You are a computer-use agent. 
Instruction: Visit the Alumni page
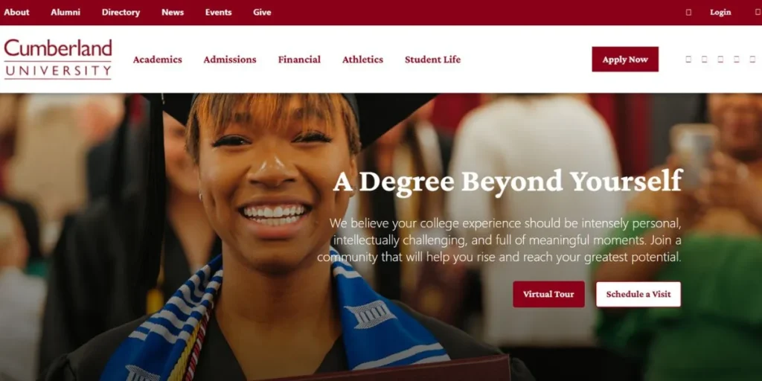pyautogui.click(x=65, y=13)
